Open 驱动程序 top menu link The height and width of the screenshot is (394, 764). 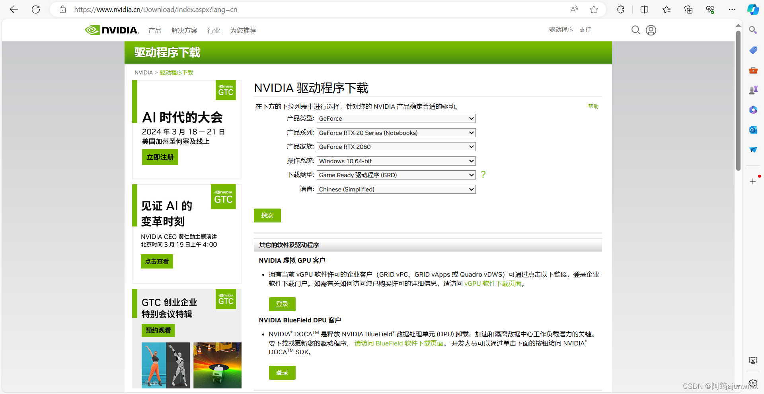[561, 30]
